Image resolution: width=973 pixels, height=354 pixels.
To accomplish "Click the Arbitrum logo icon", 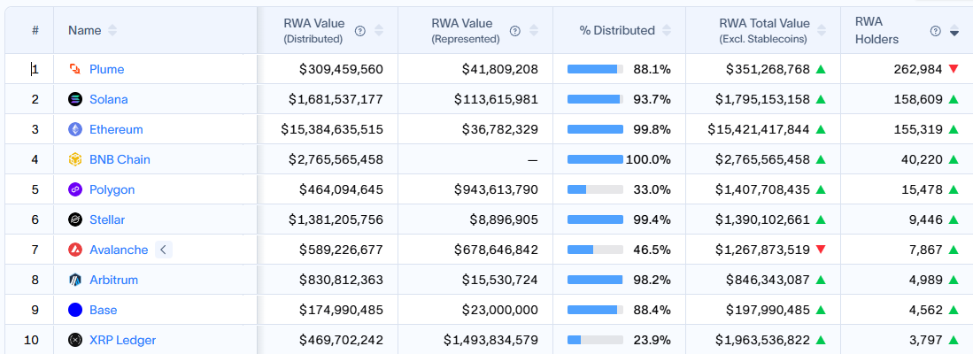I will click(75, 280).
